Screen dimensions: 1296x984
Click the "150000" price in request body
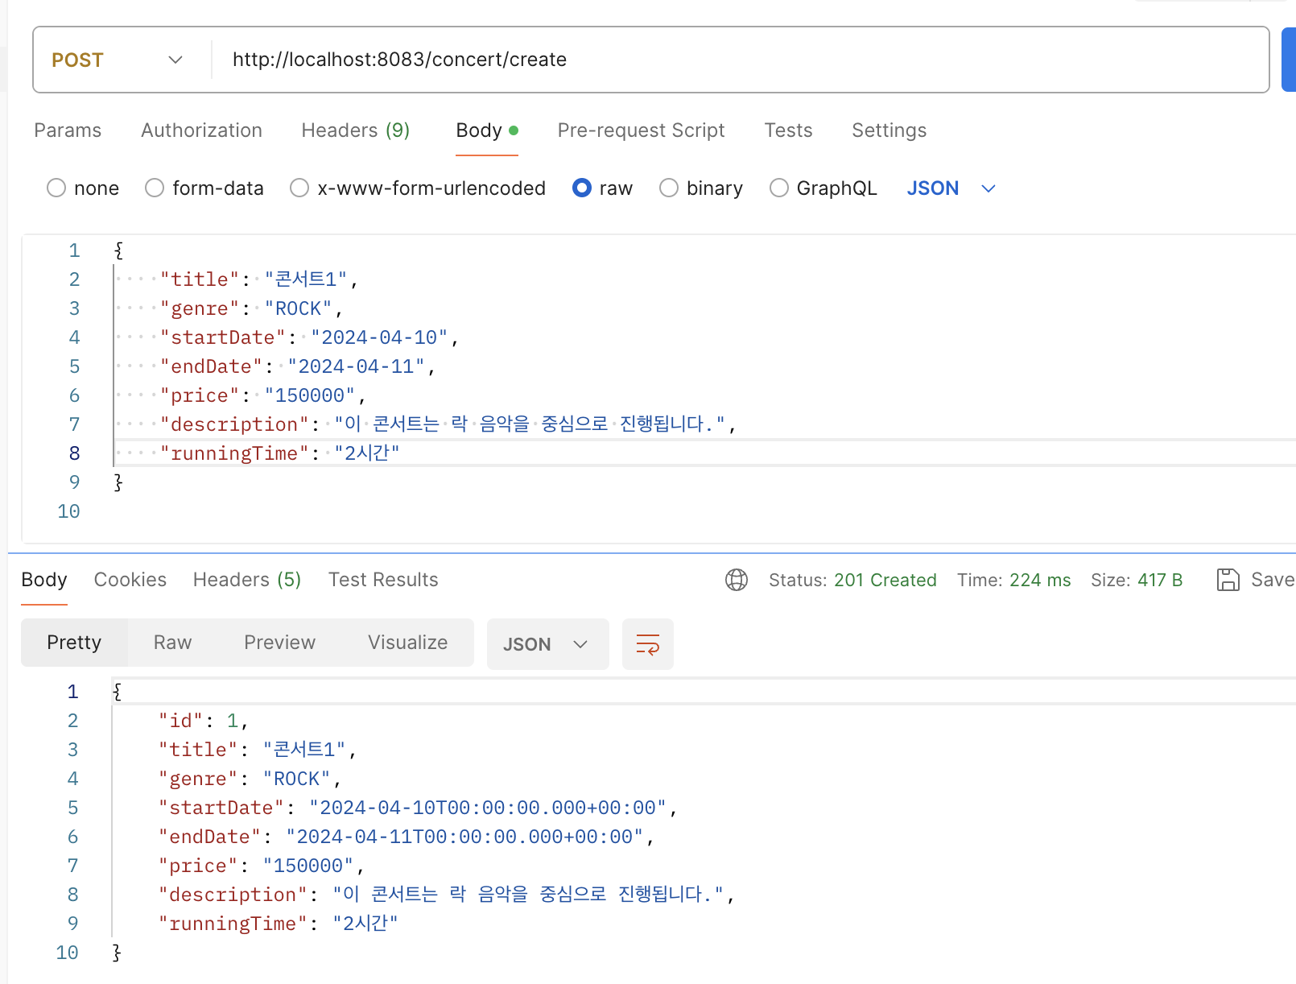pos(310,395)
